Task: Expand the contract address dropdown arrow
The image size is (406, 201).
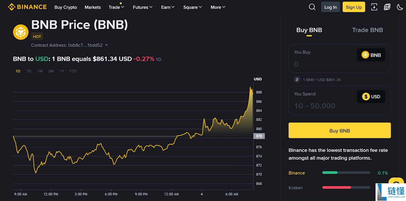Action: pyautogui.click(x=107, y=45)
